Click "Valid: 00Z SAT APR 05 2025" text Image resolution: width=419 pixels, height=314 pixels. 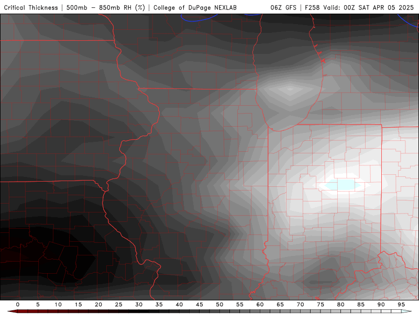(369, 8)
